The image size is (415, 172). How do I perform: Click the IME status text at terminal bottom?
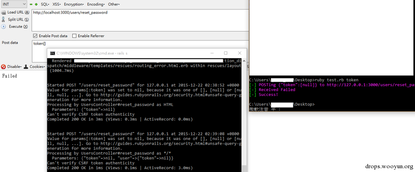point(265,109)
